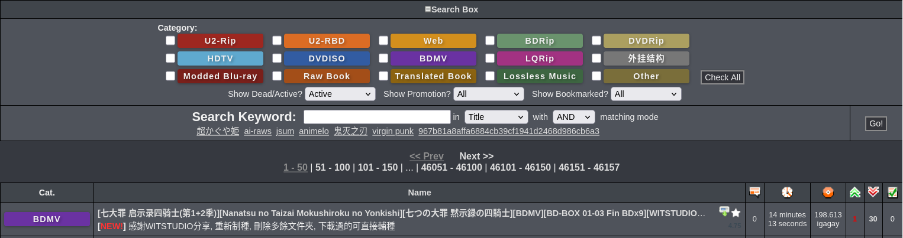Enable the Raw Book checkbox

pyautogui.click(x=277, y=76)
